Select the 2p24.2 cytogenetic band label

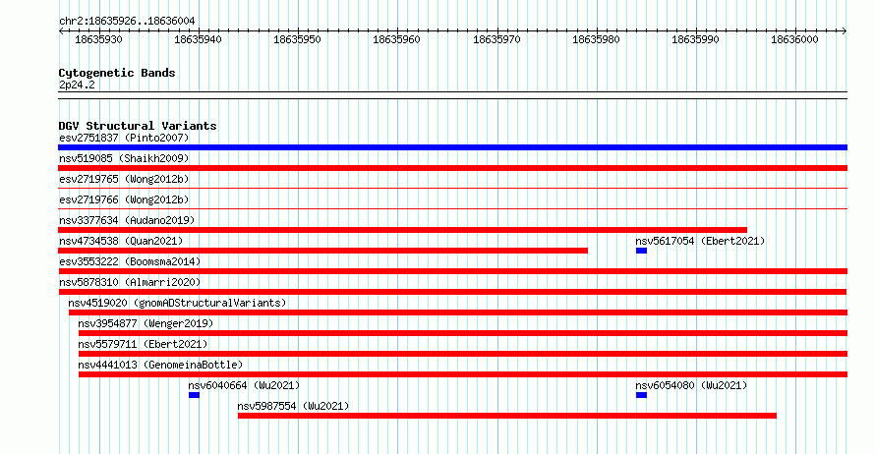coord(77,85)
